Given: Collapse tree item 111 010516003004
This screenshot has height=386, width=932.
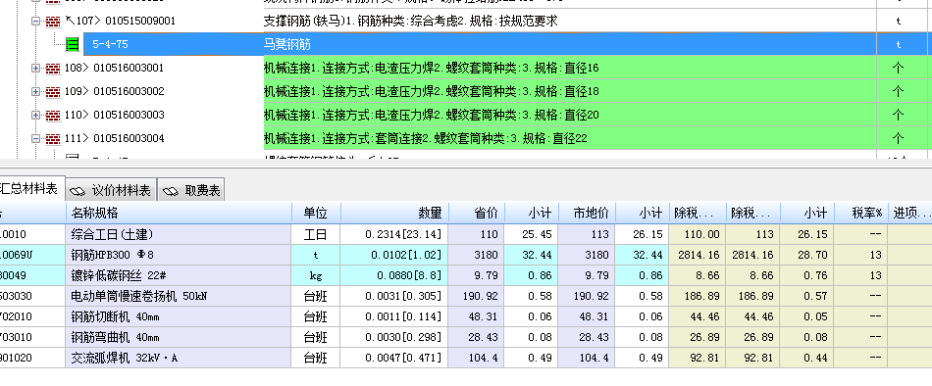Looking at the screenshot, I should 35,138.
